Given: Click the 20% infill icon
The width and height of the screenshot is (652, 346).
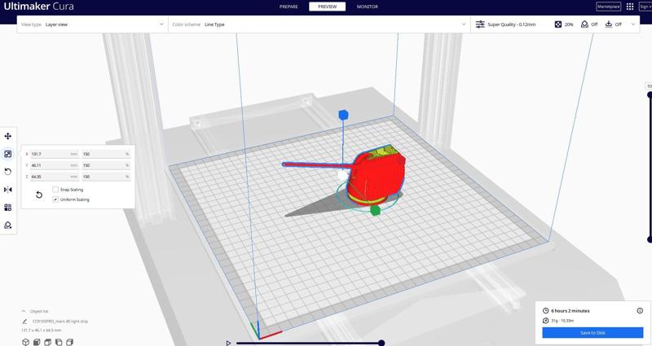Looking at the screenshot, I should [x=558, y=24].
